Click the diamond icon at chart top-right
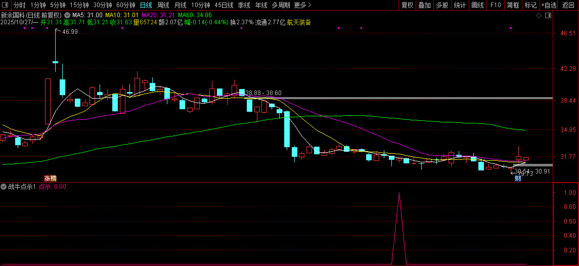579x266 pixels. coord(539,16)
